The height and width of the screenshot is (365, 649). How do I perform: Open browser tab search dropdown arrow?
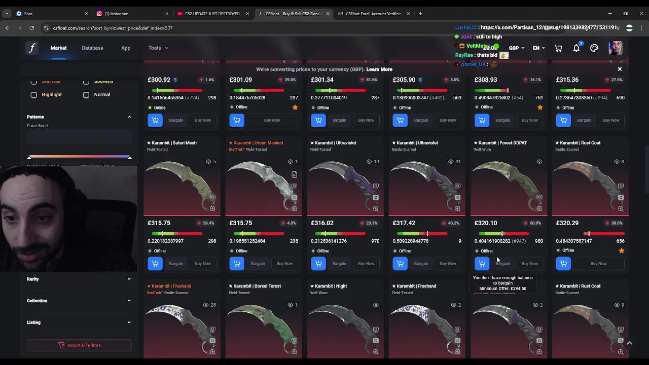(7, 14)
